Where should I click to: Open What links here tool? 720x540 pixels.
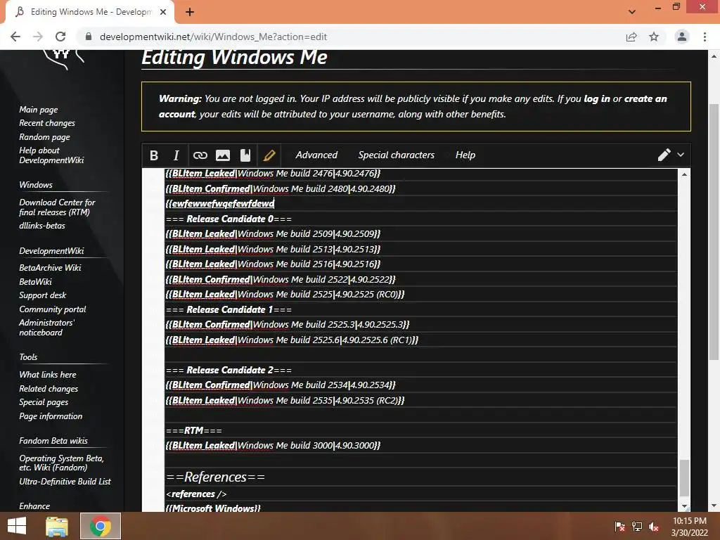(48, 375)
